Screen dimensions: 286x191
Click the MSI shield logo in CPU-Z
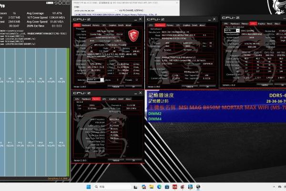[x=133, y=36]
